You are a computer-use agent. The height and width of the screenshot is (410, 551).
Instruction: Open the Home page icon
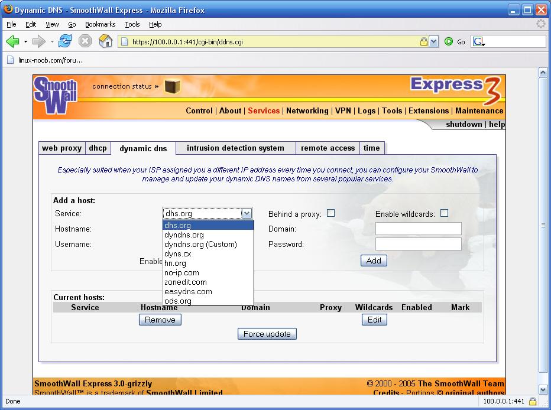pyautogui.click(x=105, y=41)
